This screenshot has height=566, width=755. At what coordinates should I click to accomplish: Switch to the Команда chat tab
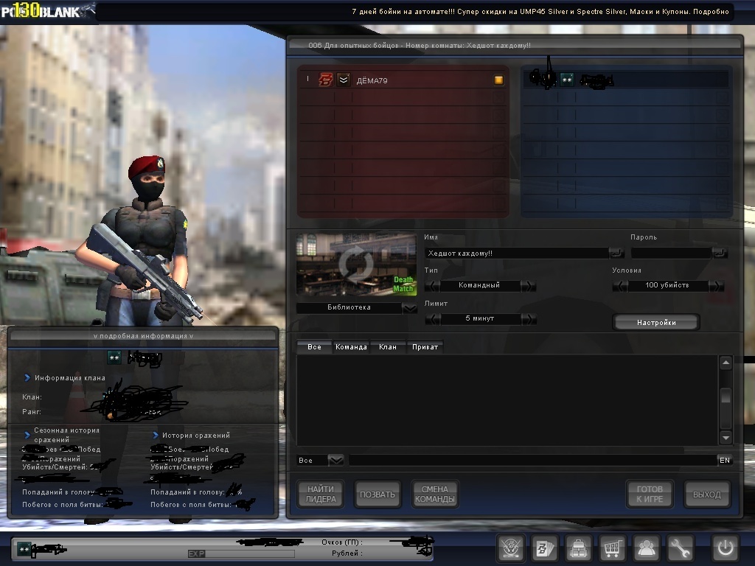pos(351,347)
